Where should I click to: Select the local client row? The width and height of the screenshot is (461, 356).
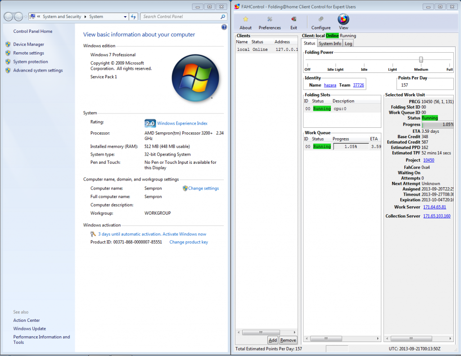267,50
